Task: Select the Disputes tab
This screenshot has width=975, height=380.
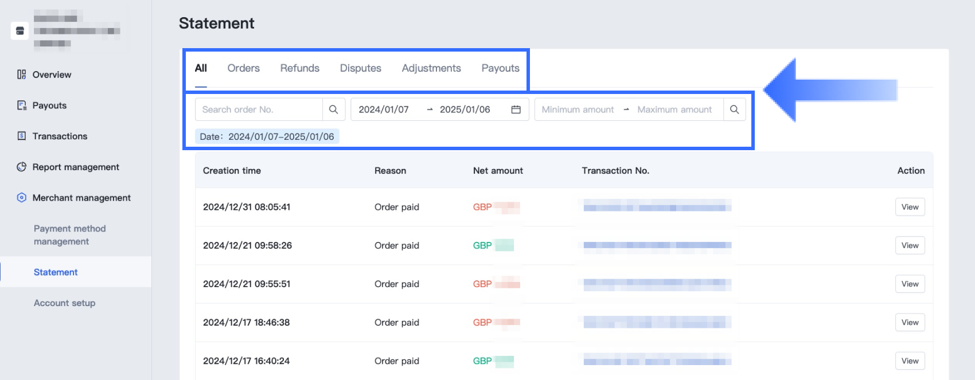Action: [360, 68]
